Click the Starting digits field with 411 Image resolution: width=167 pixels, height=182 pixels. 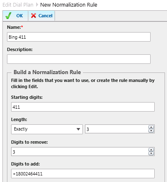tap(83, 107)
